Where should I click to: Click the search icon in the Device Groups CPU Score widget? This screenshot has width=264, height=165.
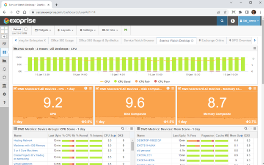pos(123,129)
